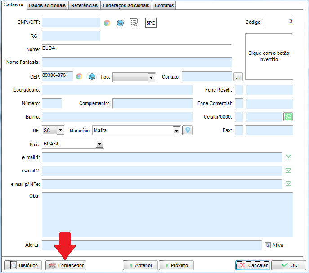Expand the Município dropdown list
The width and height of the screenshot is (309, 273).
tap(176, 130)
